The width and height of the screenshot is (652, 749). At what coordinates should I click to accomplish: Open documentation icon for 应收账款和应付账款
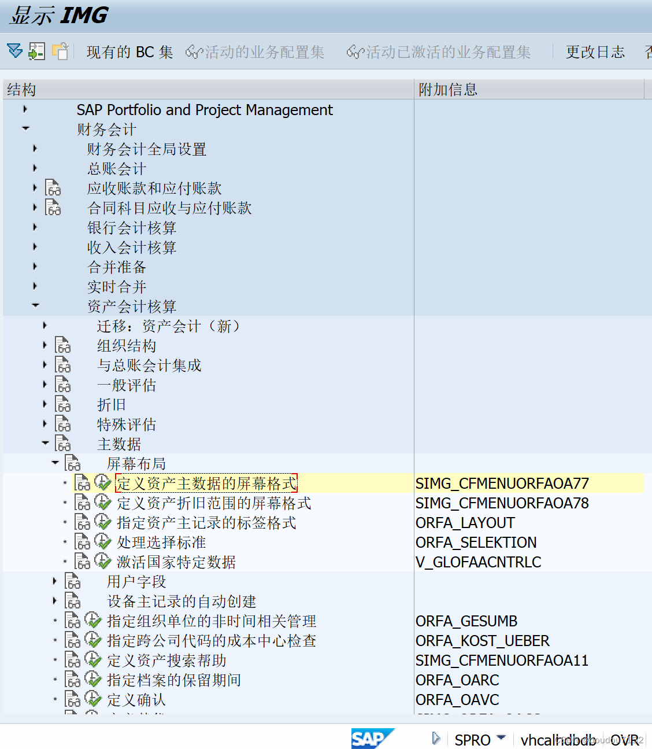click(53, 188)
